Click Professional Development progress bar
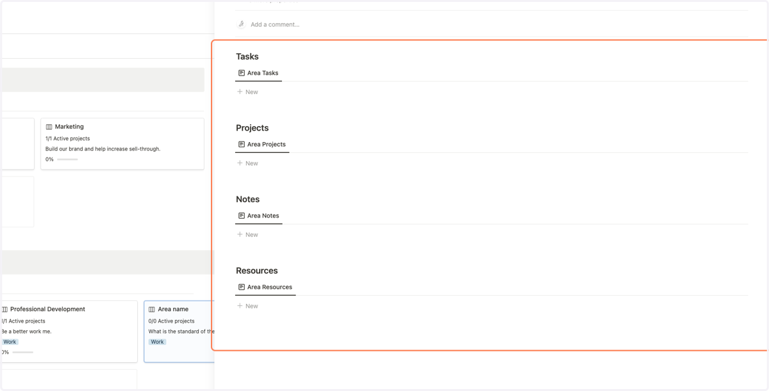This screenshot has width=769, height=391. (22, 352)
